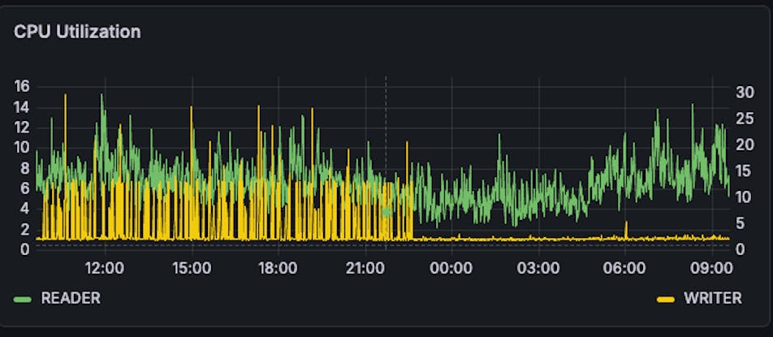Click the green READER color swatch
Viewport: 773px width, 337px height.
[23, 299]
